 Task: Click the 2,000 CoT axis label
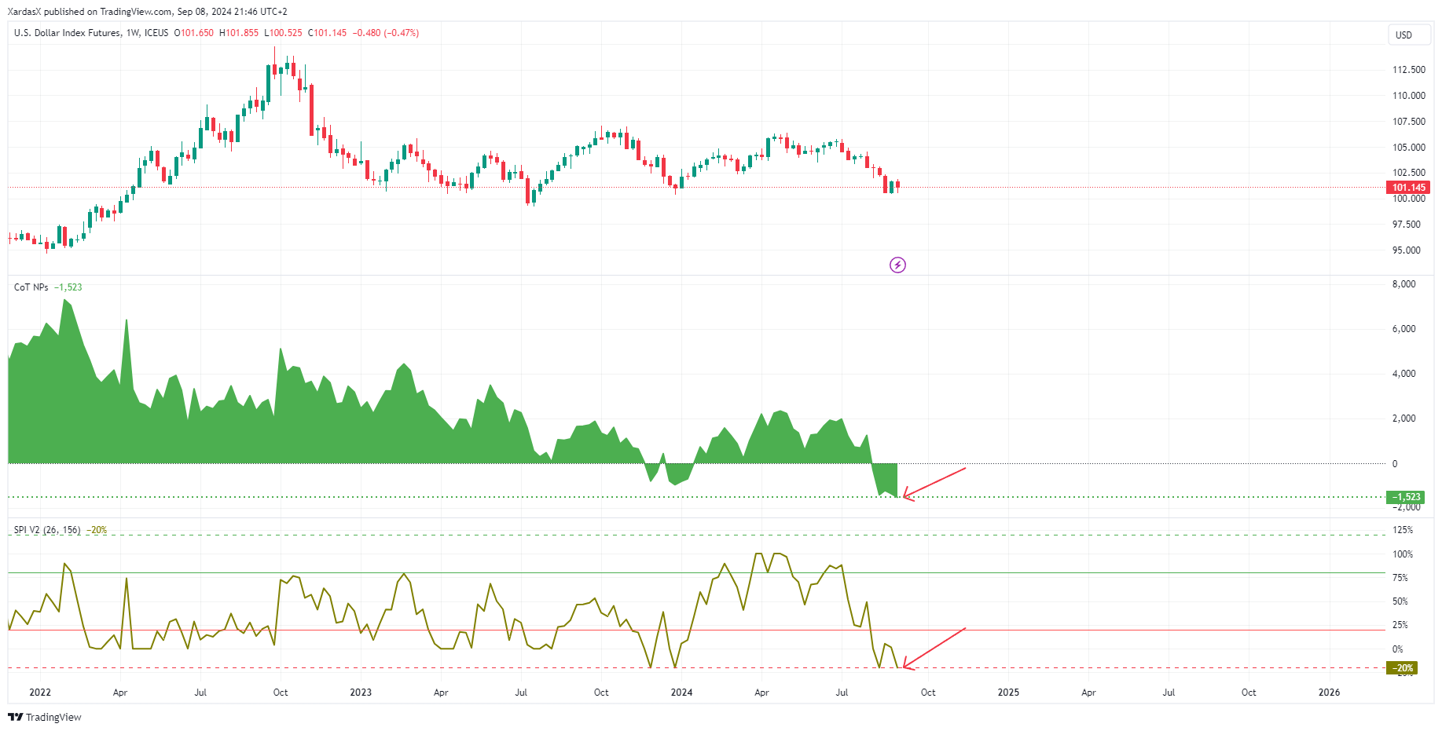click(x=1404, y=418)
